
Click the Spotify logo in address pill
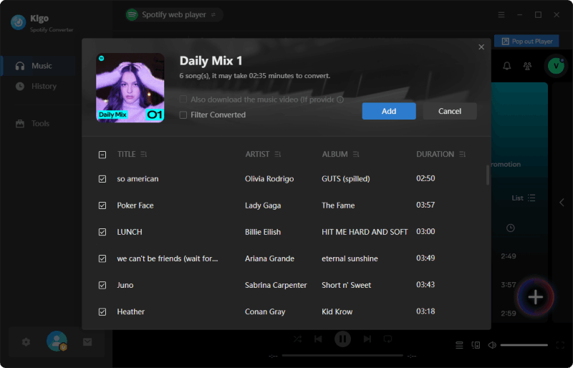click(132, 14)
